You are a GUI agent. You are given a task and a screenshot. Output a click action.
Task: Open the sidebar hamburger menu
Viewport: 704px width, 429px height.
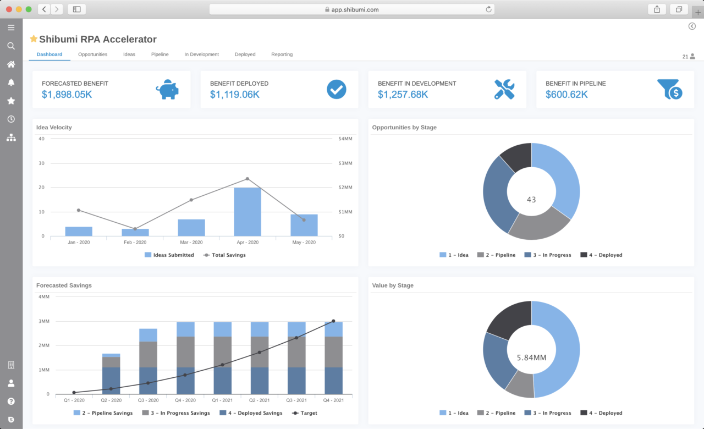click(11, 27)
